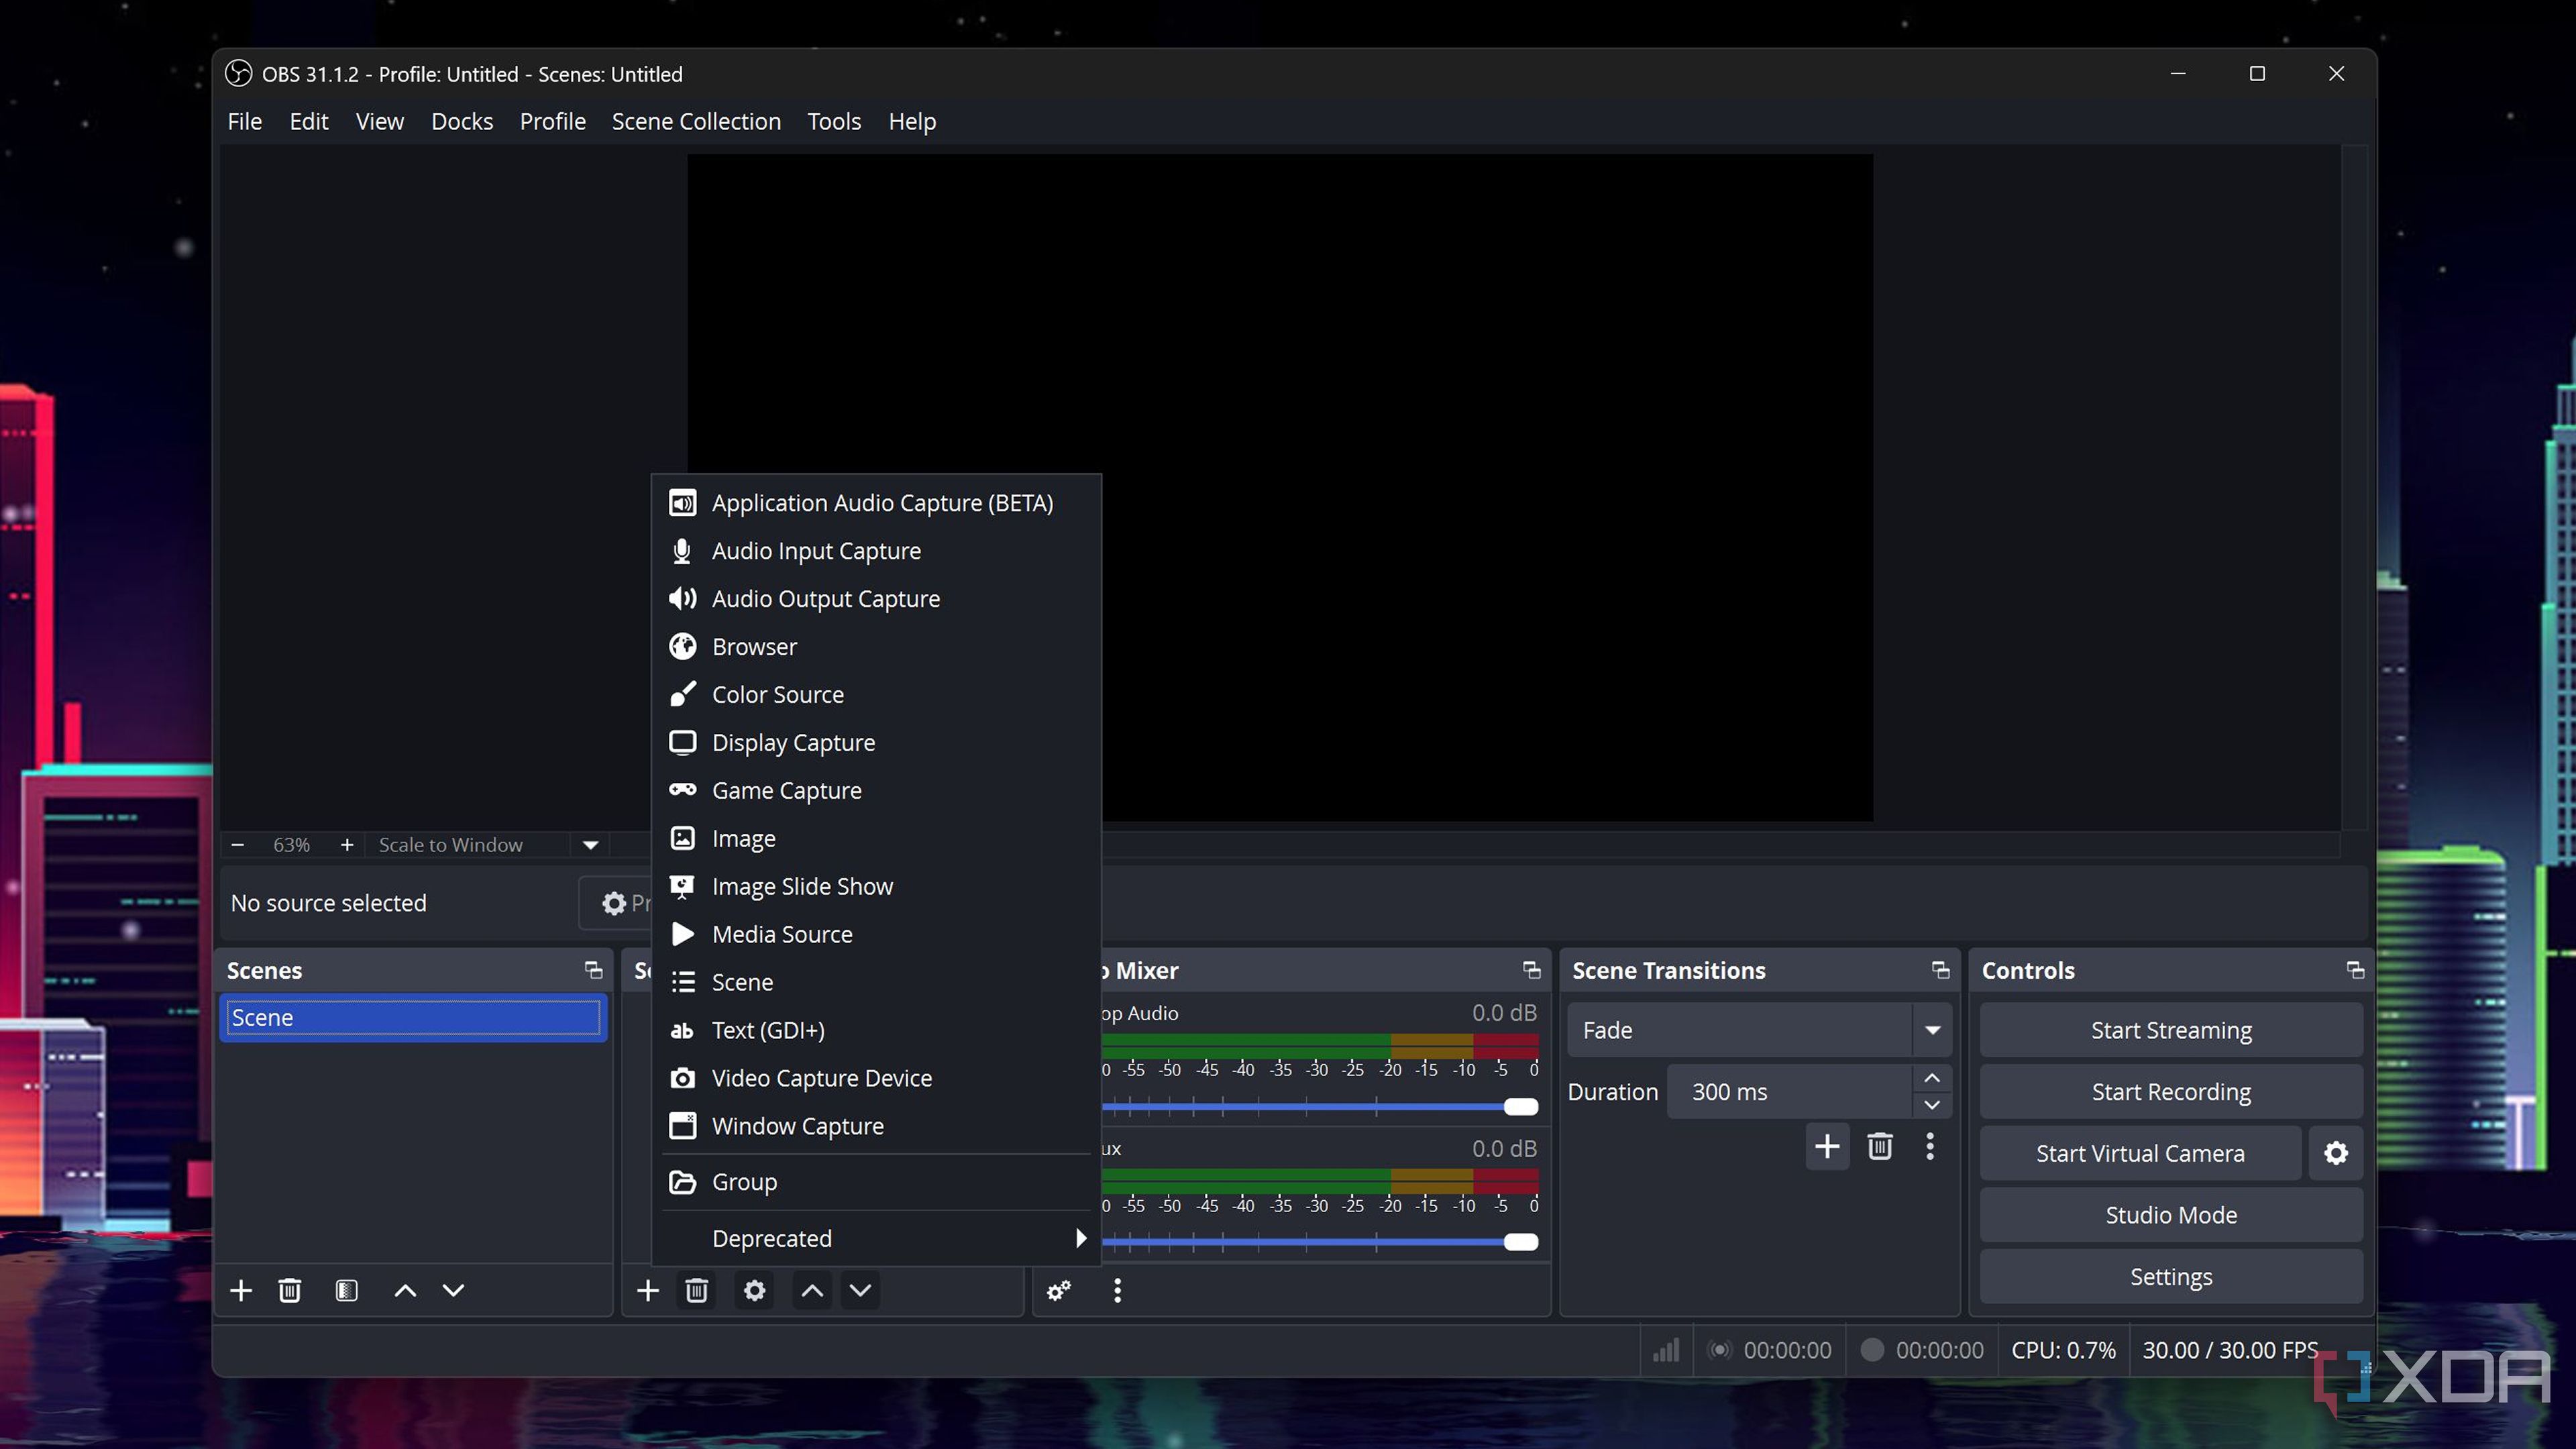
Task: Click the add source plus icon
Action: coord(648,1290)
